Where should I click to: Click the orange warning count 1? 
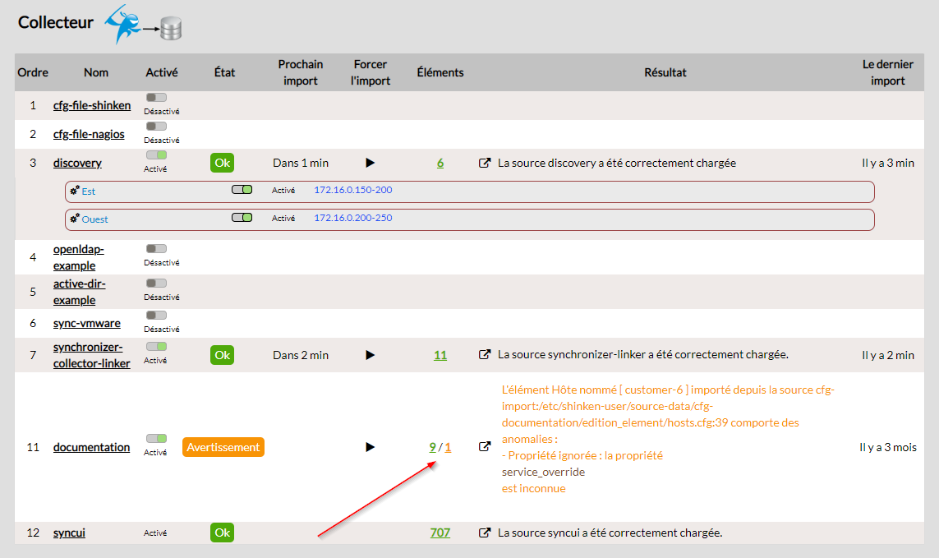coord(449,447)
